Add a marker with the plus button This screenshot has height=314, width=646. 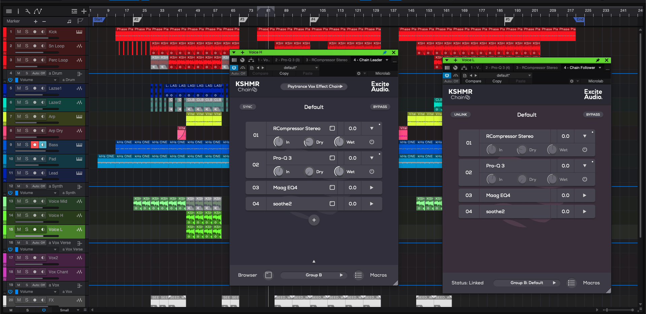click(36, 22)
